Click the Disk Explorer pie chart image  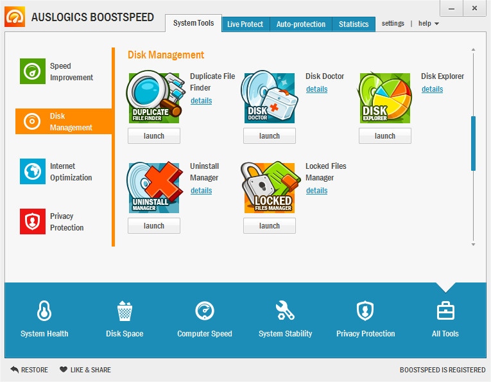pos(385,98)
